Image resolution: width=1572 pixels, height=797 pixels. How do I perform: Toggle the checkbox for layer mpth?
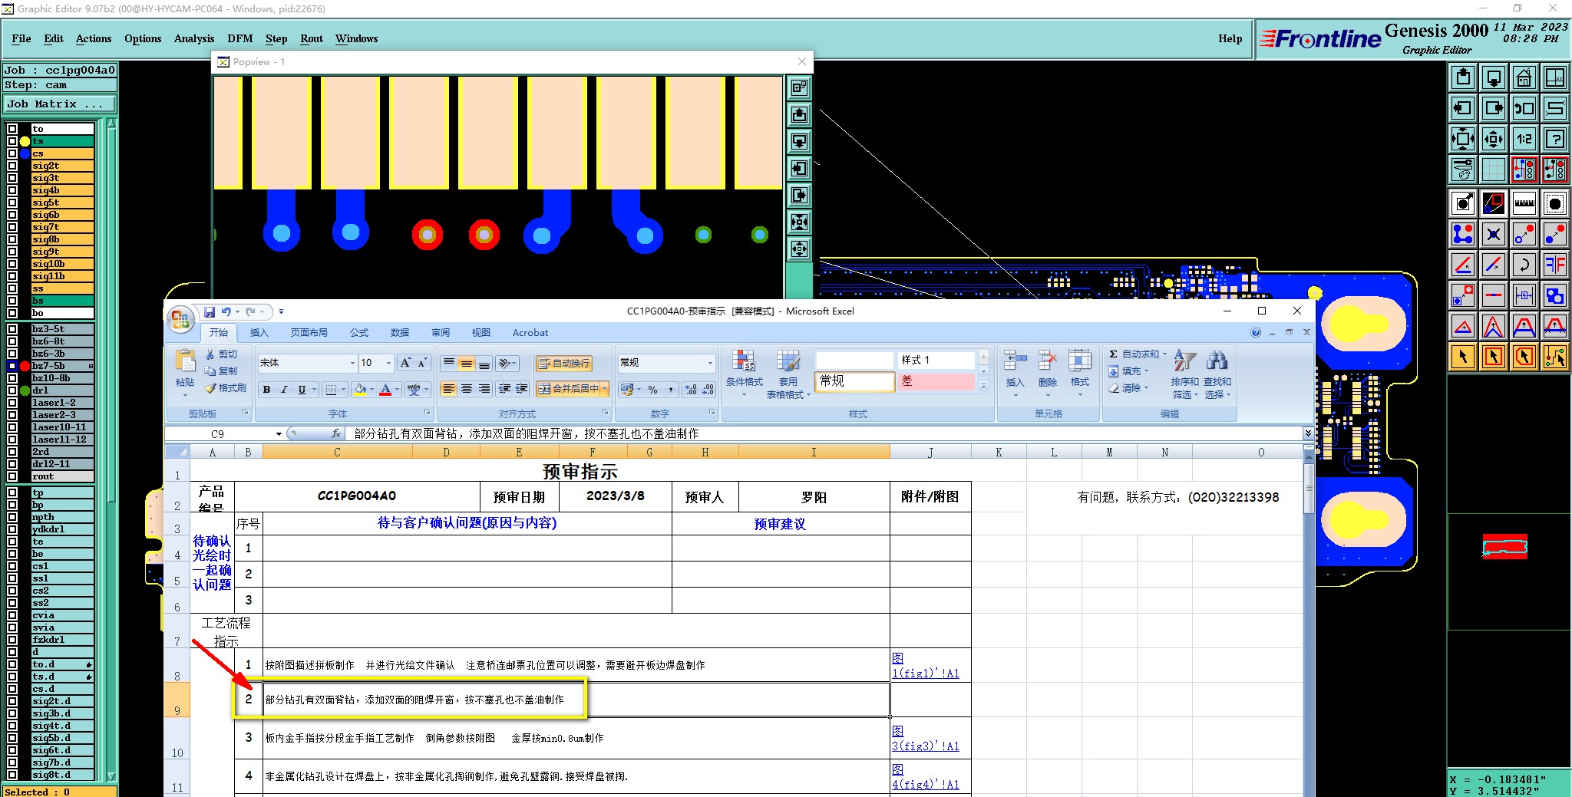pyautogui.click(x=12, y=517)
